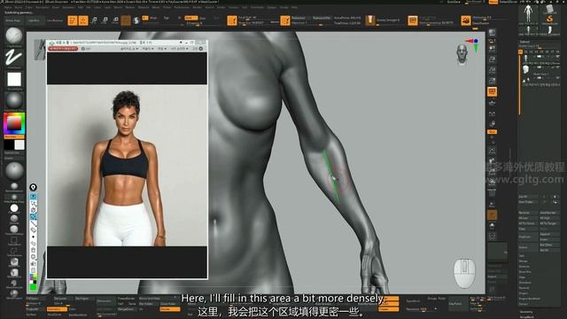This screenshot has height=319, width=567.
Task: Open the freehand stroke type thumbnail
Action: pos(14,58)
